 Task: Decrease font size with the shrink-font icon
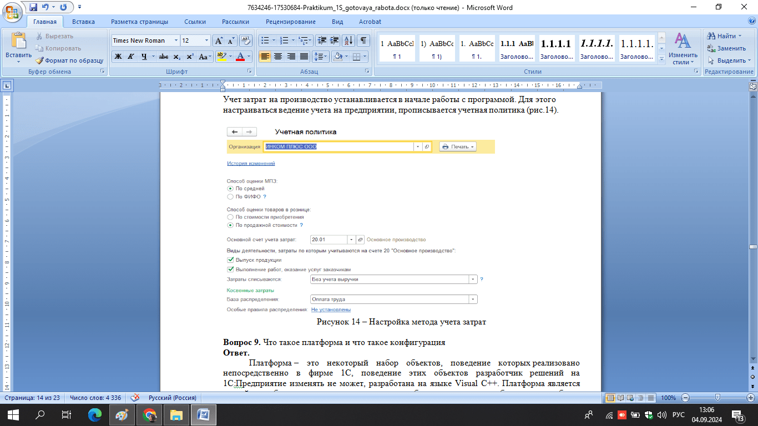tap(231, 40)
